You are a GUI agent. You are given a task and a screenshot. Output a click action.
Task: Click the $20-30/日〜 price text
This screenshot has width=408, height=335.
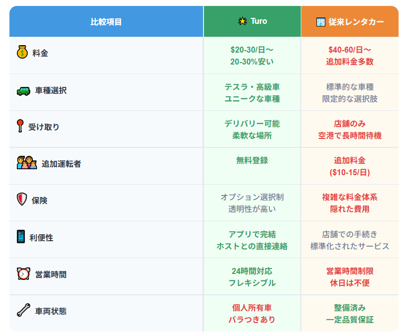[252, 50]
